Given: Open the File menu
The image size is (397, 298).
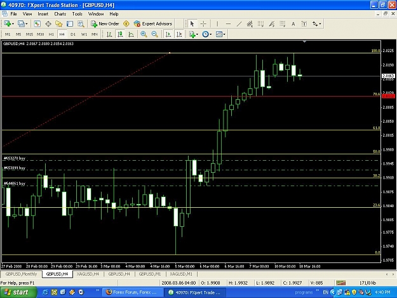Looking at the screenshot, I should pyautogui.click(x=13, y=14).
